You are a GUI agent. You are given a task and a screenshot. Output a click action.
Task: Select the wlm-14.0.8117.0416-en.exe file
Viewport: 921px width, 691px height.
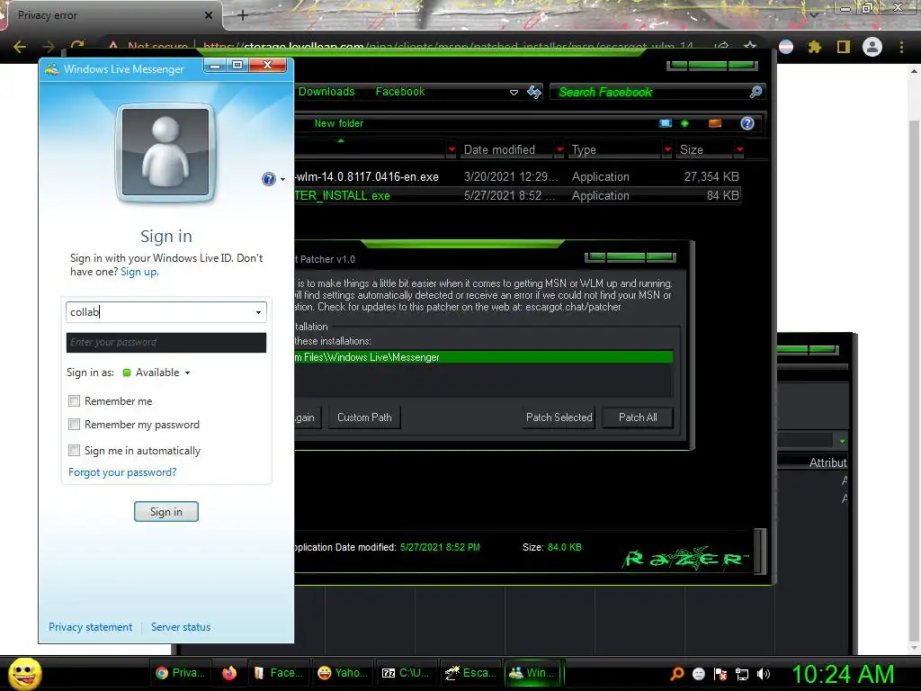pos(367,177)
